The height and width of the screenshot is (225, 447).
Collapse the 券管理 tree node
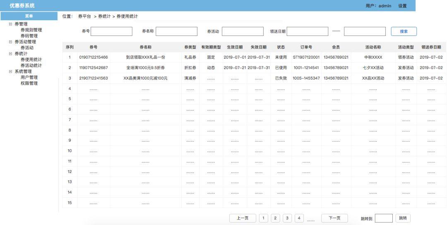click(x=10, y=24)
